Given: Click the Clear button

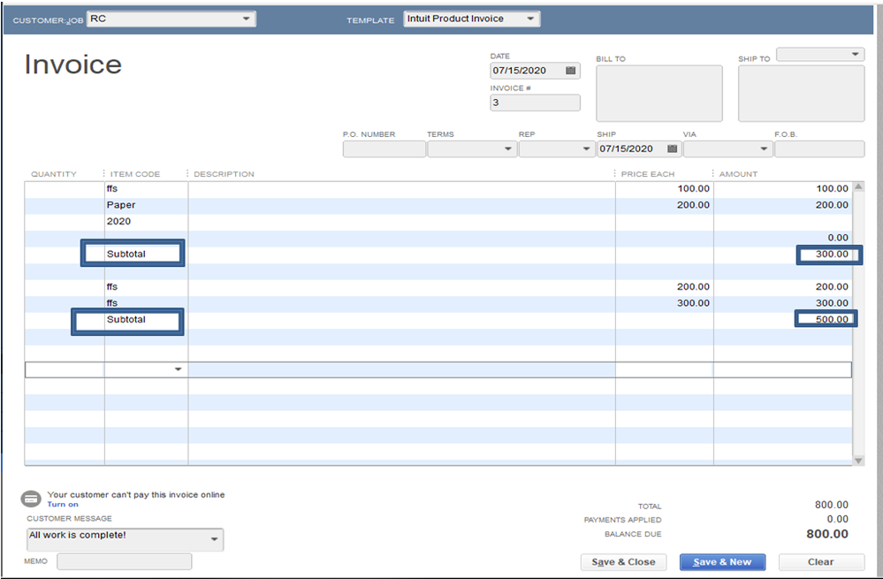Looking at the screenshot, I should point(821,562).
